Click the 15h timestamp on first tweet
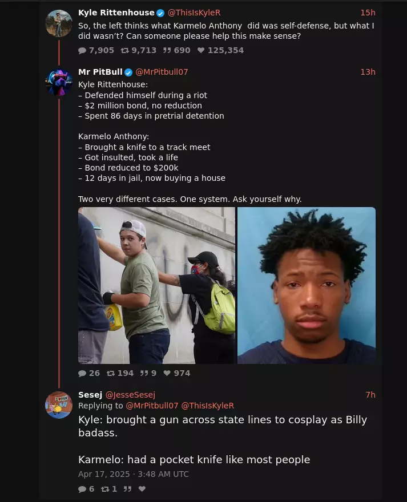Viewport: 407px width, 502px height. pos(368,13)
